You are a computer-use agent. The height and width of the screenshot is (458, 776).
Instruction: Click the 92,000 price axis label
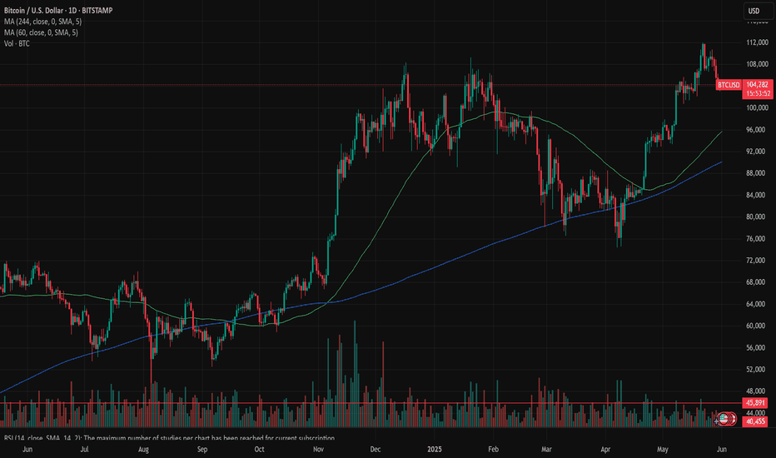click(x=757, y=152)
